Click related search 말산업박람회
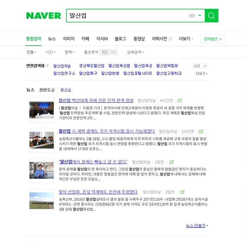The width and height of the screenshot is (246, 246). [167, 66]
